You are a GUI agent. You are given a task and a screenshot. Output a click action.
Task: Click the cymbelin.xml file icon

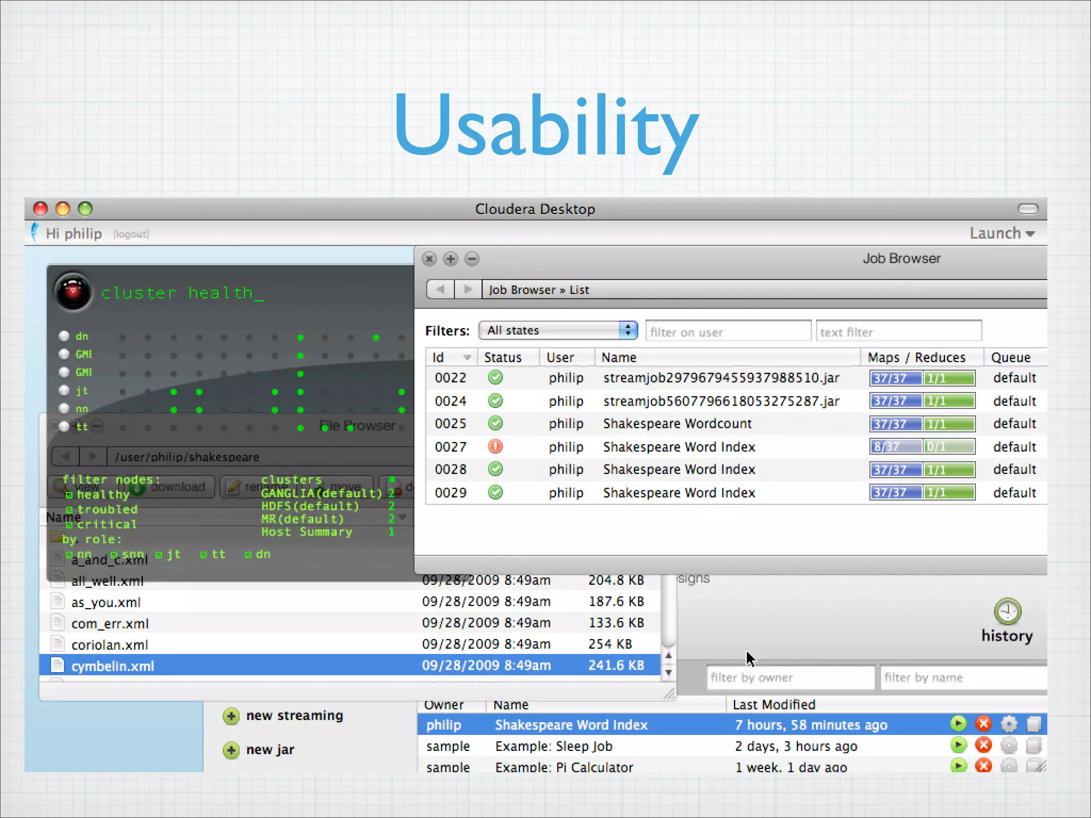[57, 665]
